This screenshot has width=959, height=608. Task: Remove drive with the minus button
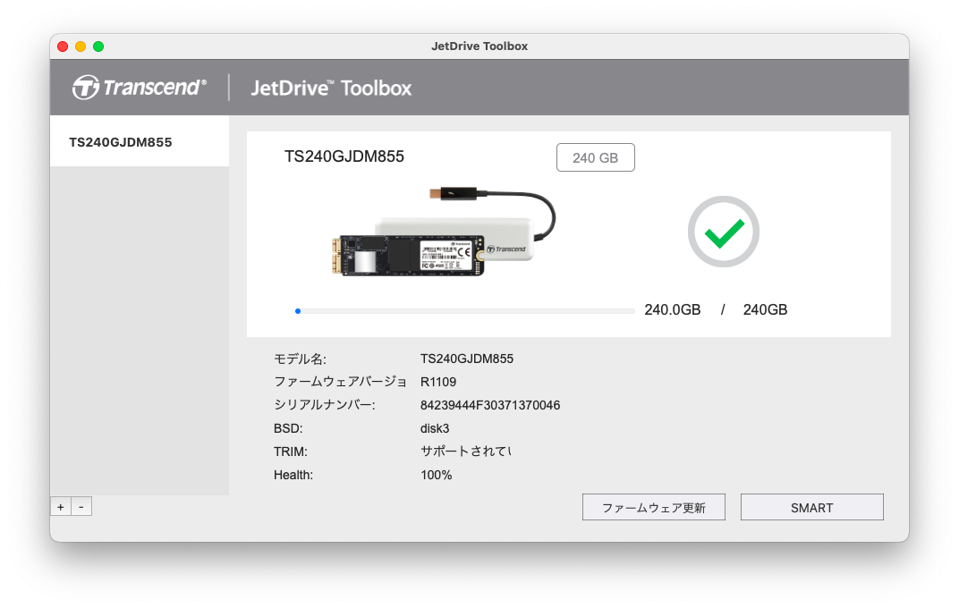pyautogui.click(x=81, y=507)
